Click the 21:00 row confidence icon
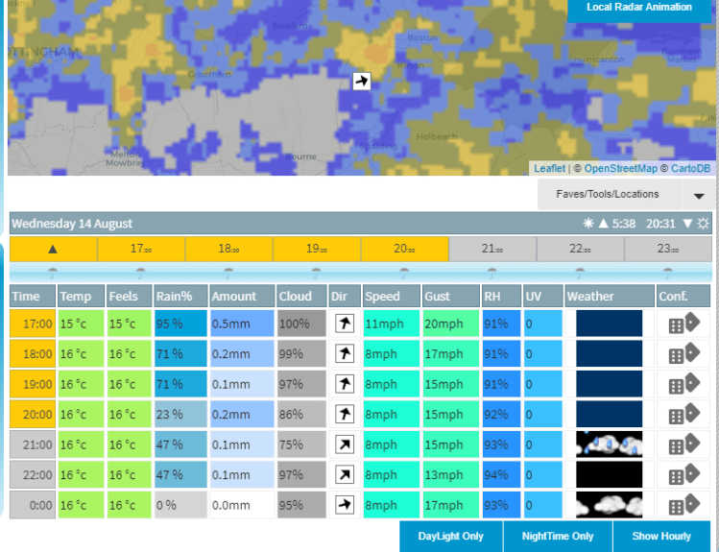The width and height of the screenshot is (719, 552). pyautogui.click(x=683, y=444)
